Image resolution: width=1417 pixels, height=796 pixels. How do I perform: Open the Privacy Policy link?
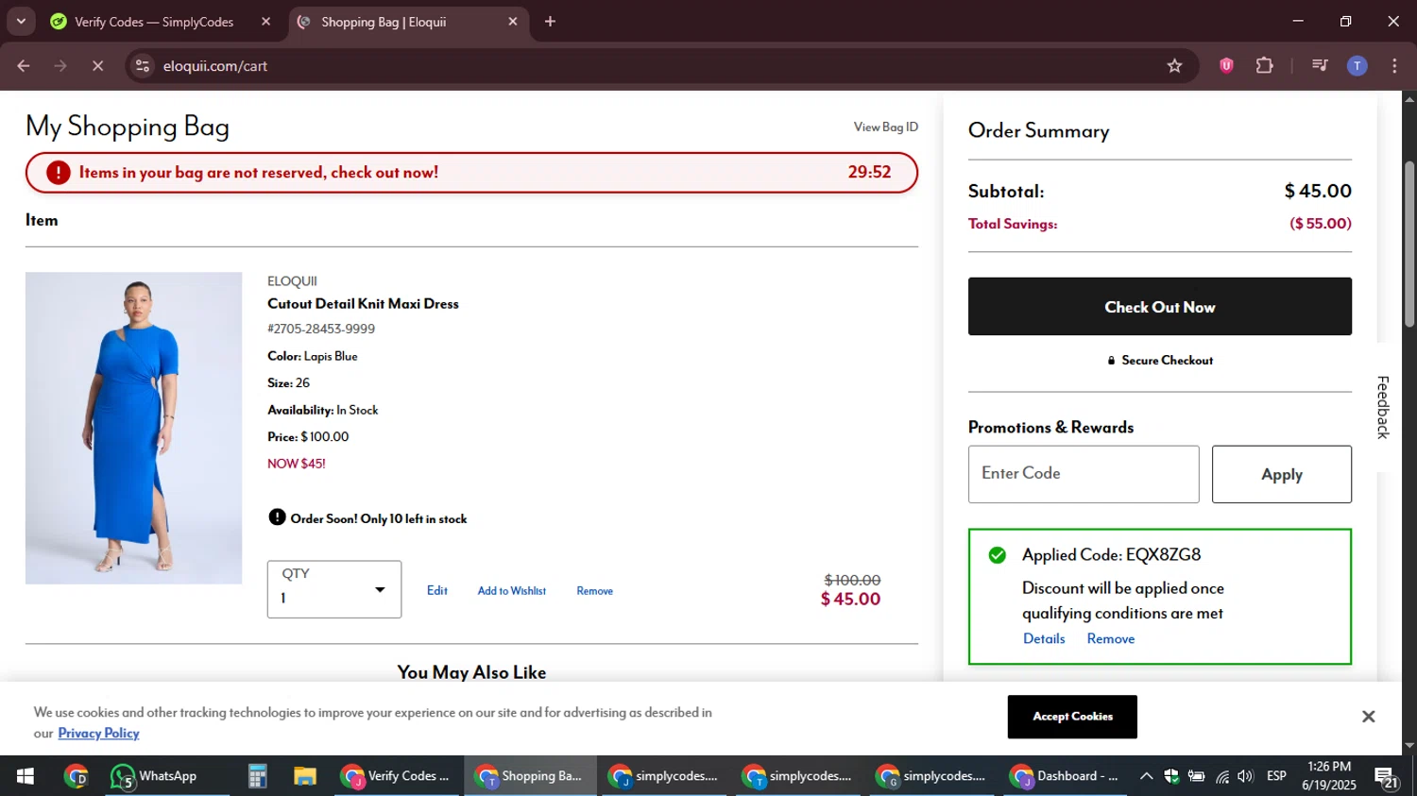[98, 733]
